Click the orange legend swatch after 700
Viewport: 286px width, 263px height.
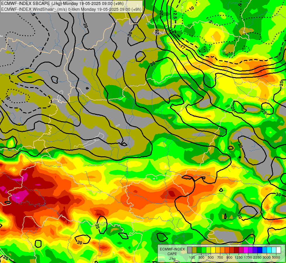[222, 250]
